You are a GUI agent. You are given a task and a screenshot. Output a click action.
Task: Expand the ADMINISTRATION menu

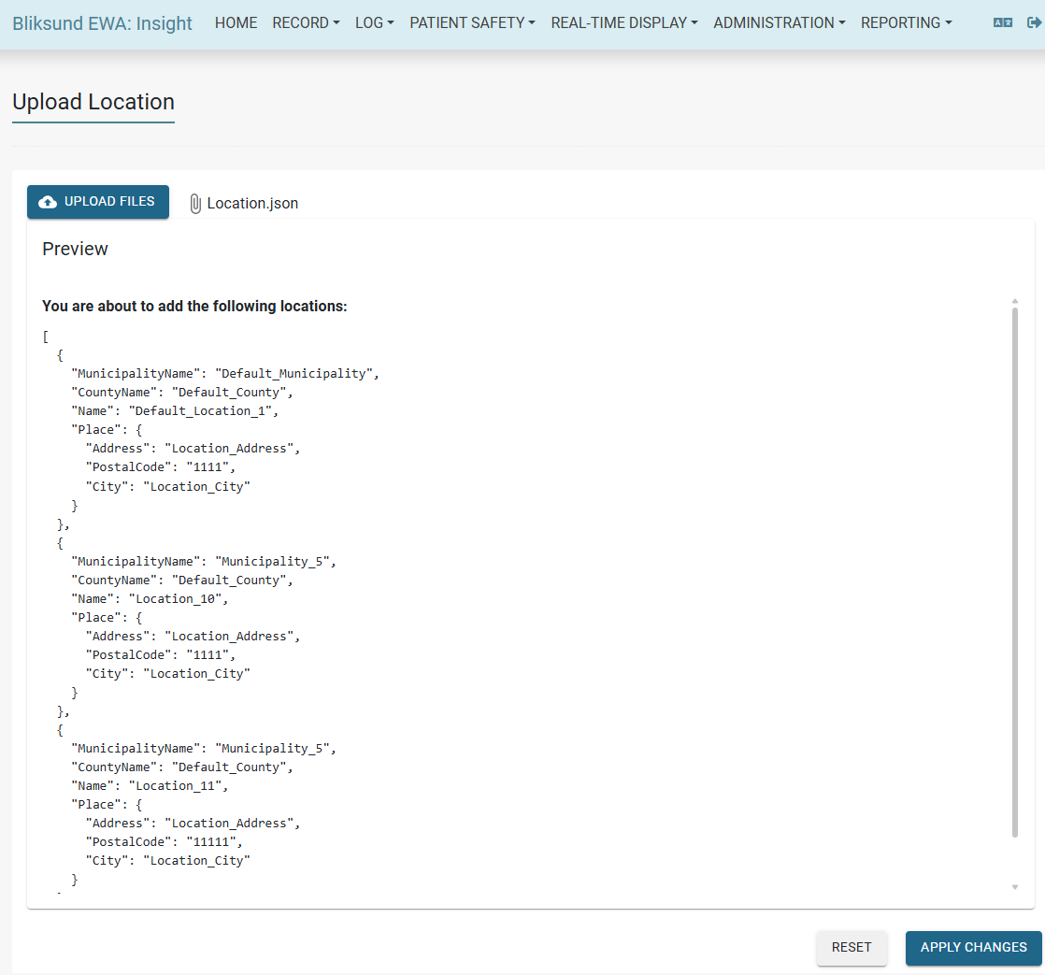pyautogui.click(x=779, y=23)
